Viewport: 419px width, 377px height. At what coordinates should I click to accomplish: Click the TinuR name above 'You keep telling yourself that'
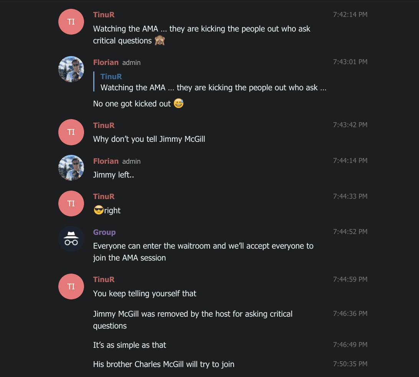(104, 279)
